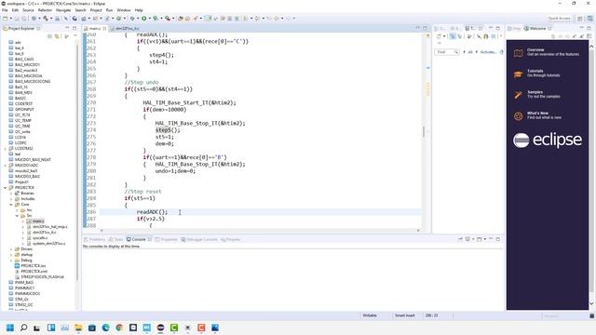This screenshot has width=596, height=335.
Task: Select the CODETEST project
Action: 23,103
